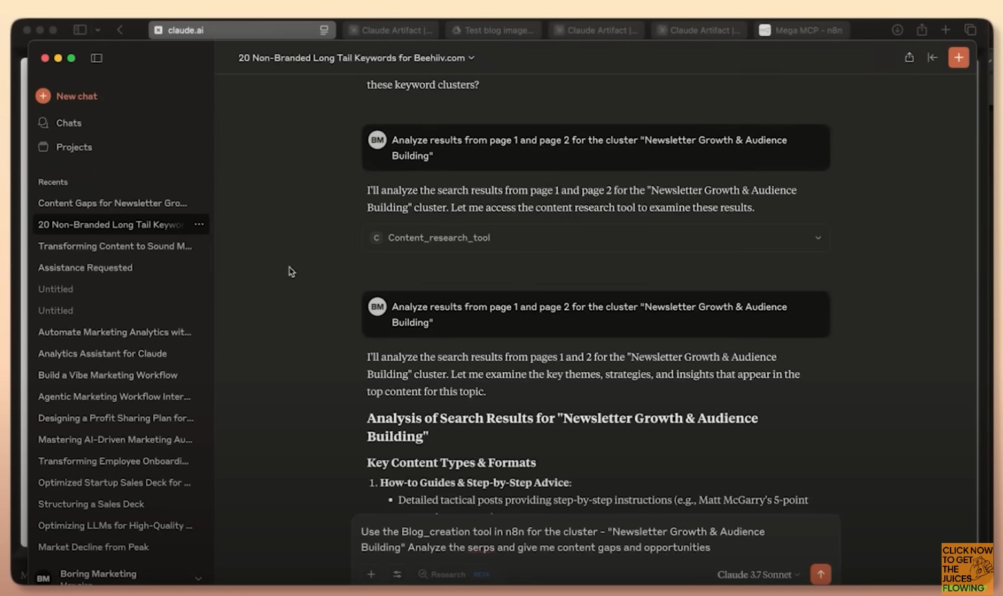
Task: Open the Safari tab group dropdown arrow
Action: point(98,30)
